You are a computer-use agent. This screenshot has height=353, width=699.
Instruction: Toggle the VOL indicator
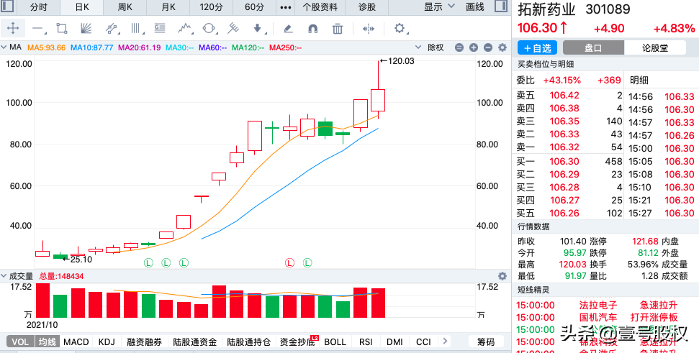[x=20, y=342]
